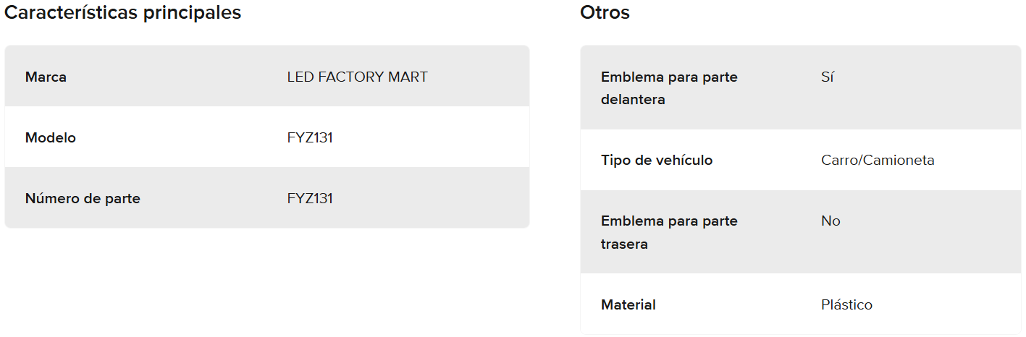Screen dimensions: 1026x337
Task: Click the Tipo de vehículo label
Action: pyautogui.click(x=657, y=160)
